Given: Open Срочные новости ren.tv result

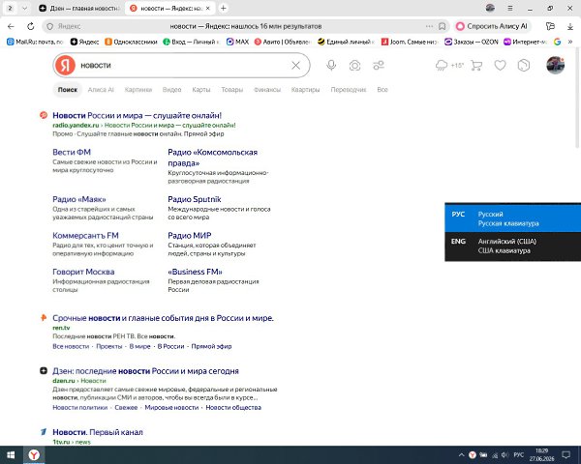Looking at the screenshot, I should [x=163, y=318].
